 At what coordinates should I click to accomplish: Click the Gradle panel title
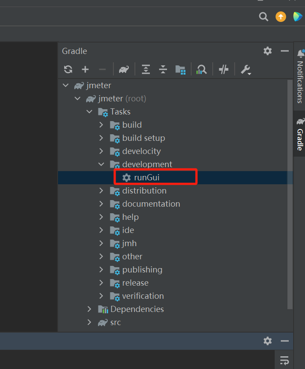click(x=74, y=51)
